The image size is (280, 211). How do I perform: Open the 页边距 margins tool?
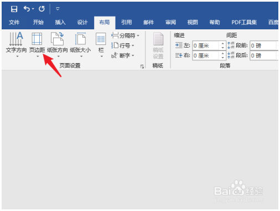coord(37,45)
